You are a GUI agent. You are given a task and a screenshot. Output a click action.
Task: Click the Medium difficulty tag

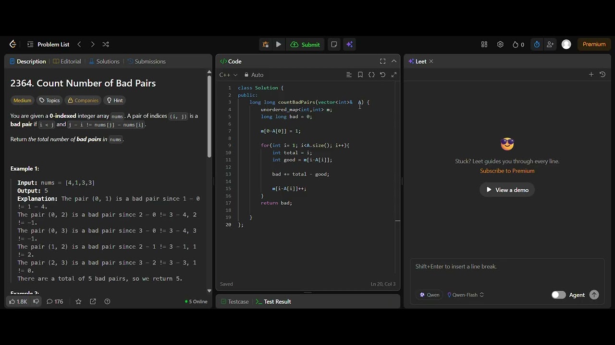click(x=22, y=100)
